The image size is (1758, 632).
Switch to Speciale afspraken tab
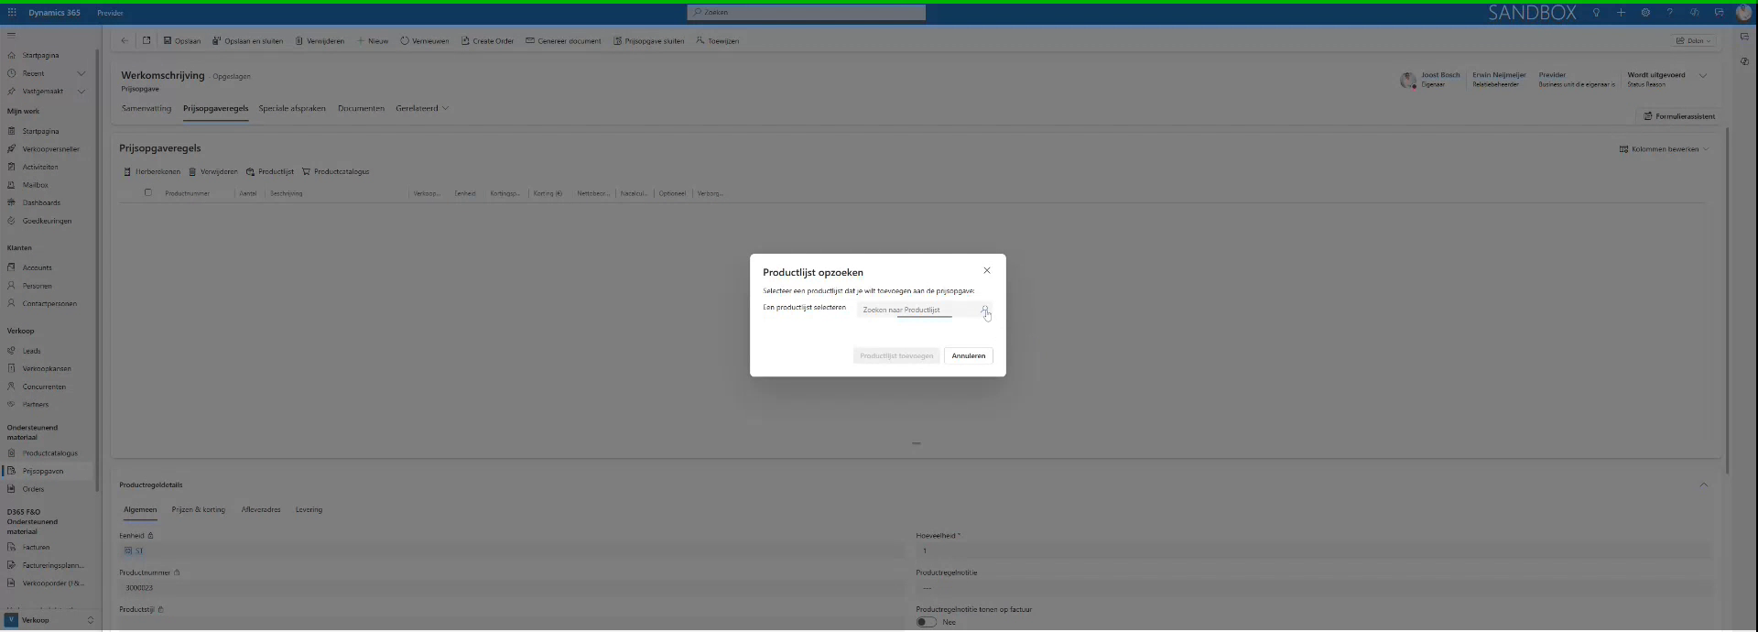click(292, 108)
